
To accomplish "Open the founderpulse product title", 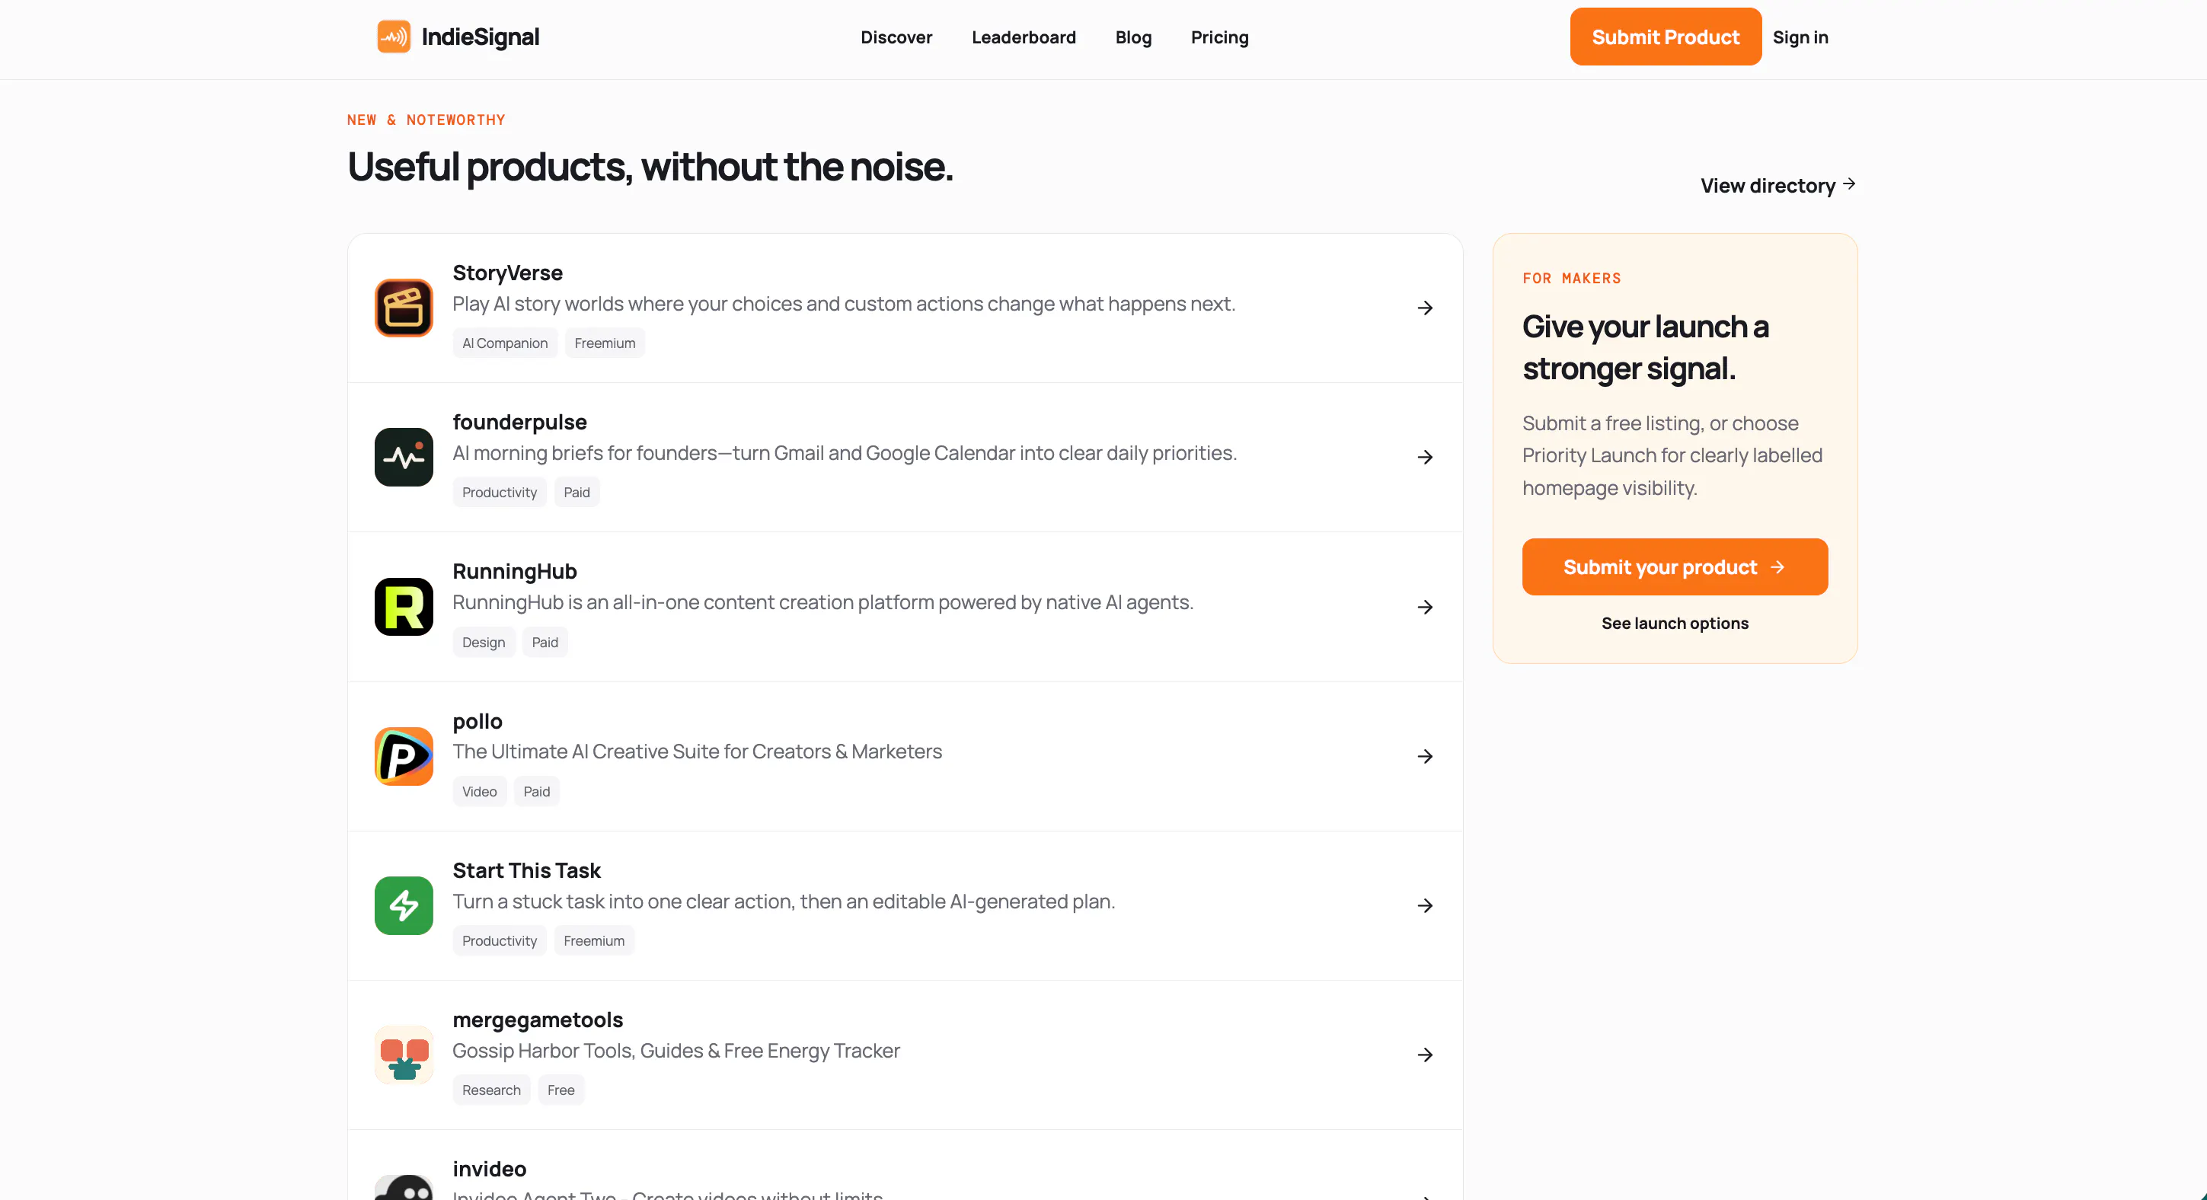I will 519,423.
